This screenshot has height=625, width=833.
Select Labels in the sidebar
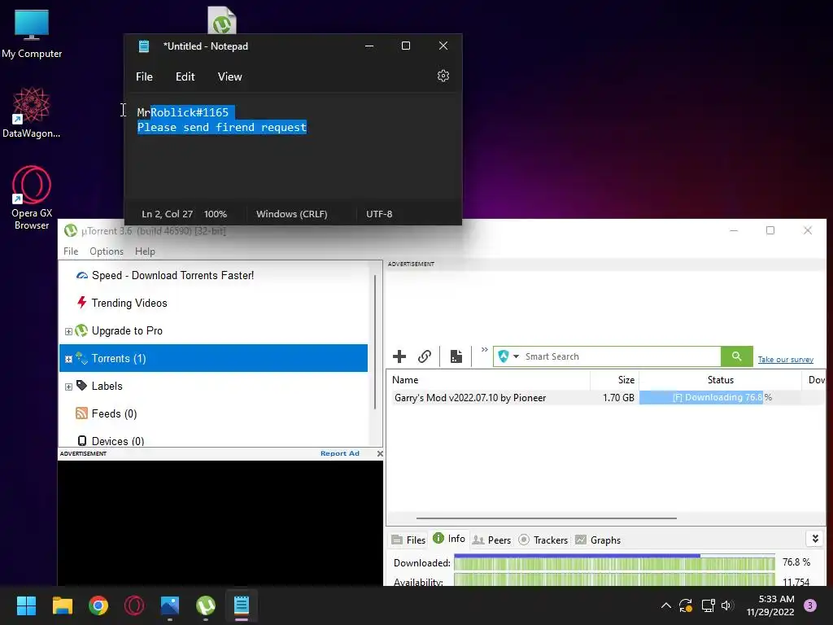tap(107, 386)
